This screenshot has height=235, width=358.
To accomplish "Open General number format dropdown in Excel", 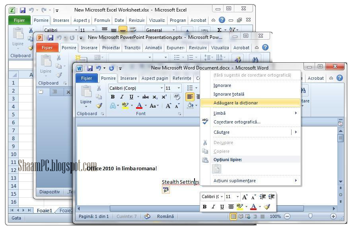I will [x=174, y=30].
